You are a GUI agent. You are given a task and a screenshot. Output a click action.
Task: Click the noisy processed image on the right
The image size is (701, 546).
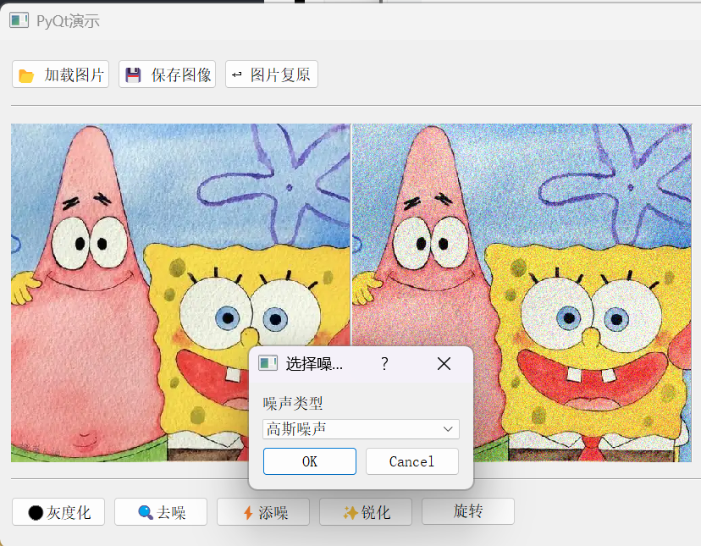[x=522, y=293]
